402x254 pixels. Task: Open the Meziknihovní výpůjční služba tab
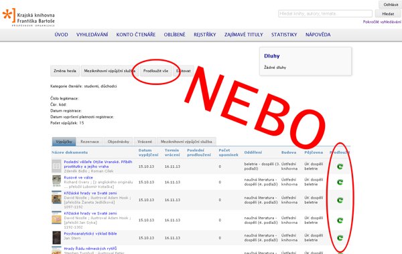click(186, 142)
